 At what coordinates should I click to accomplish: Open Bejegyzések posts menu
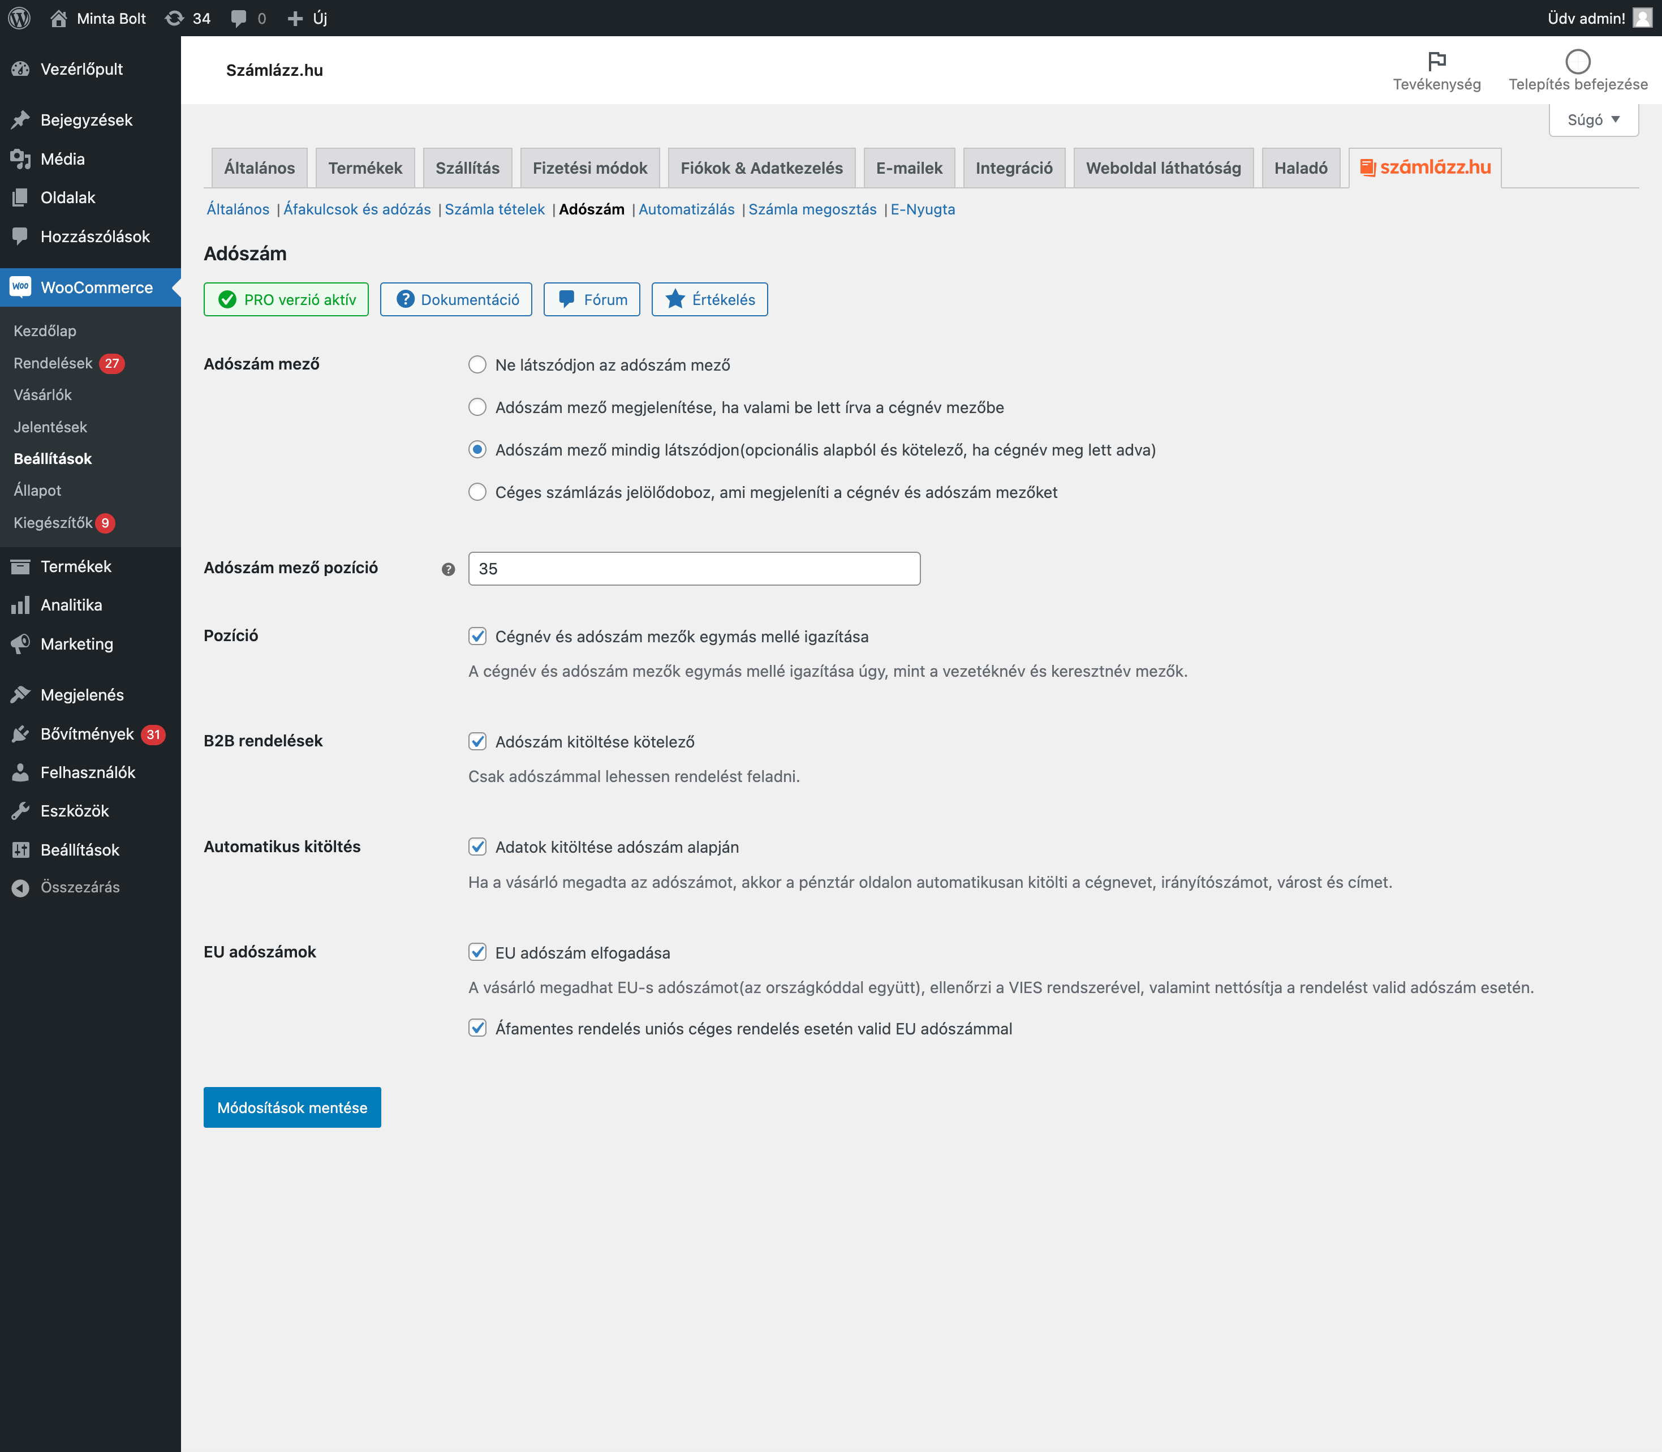[x=91, y=120]
